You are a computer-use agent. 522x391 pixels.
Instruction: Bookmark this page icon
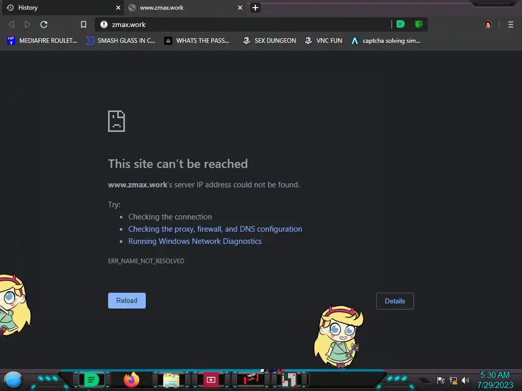pyautogui.click(x=84, y=24)
